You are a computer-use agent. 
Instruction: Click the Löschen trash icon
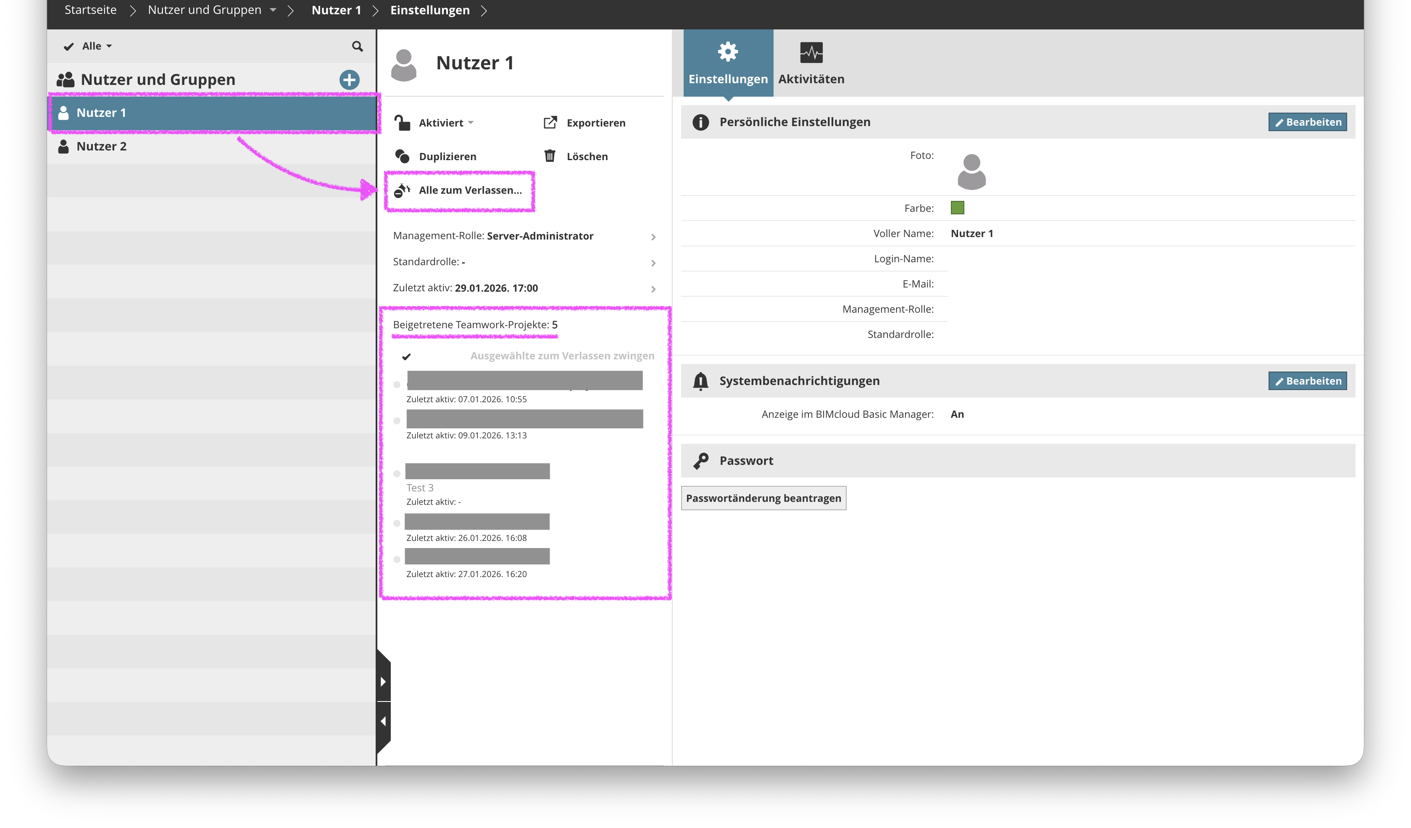(550, 156)
